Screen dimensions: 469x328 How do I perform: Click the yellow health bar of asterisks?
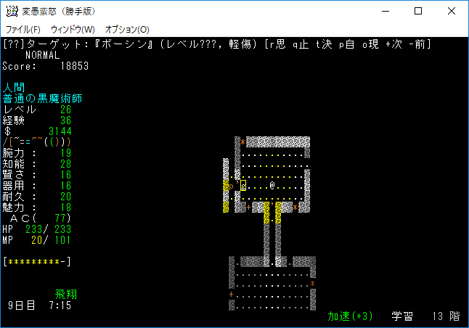(37, 261)
